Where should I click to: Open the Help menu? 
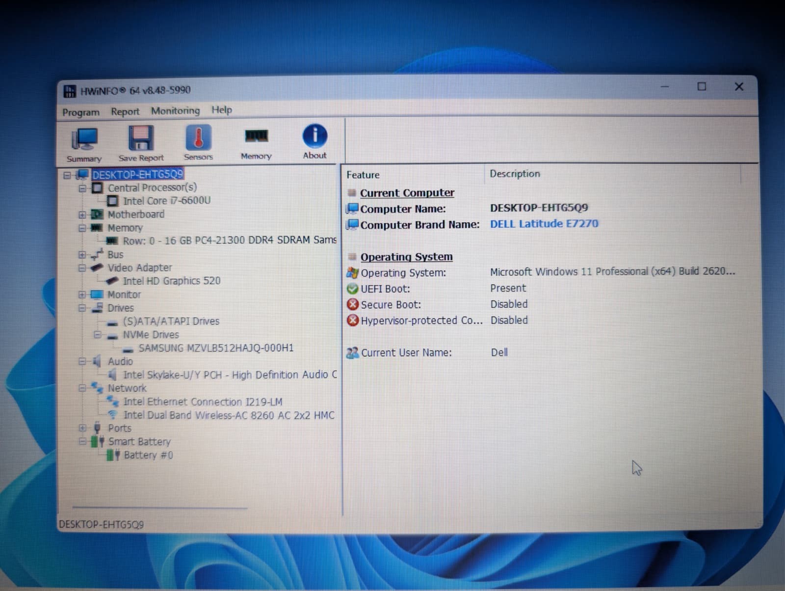point(222,110)
